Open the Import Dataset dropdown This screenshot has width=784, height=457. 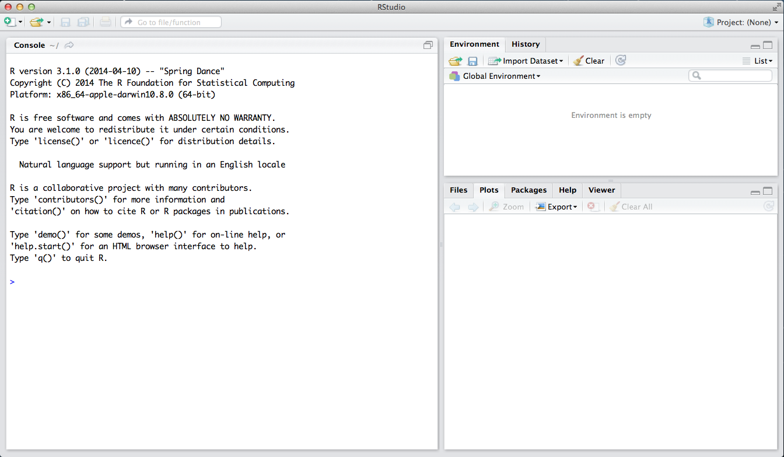[x=526, y=61]
